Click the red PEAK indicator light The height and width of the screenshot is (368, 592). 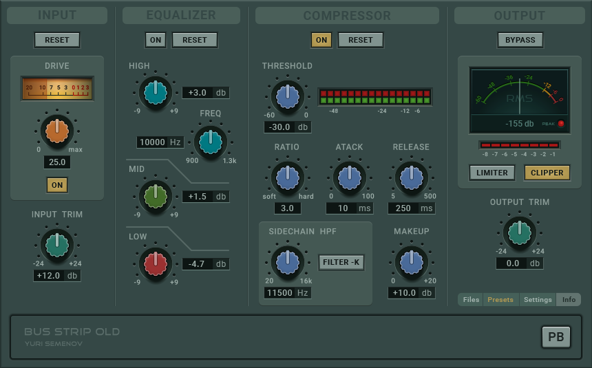tap(561, 123)
